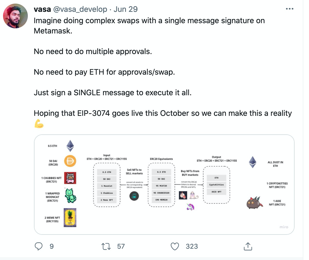
Task: Click the pineapple Meme NFT card
Action: pyautogui.click(x=70, y=218)
